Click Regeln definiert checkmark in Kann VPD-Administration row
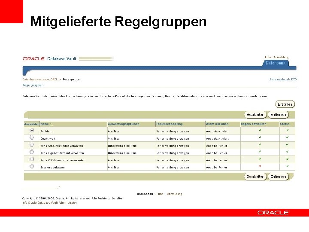This screenshot has width=309, height=232. pos(260,159)
